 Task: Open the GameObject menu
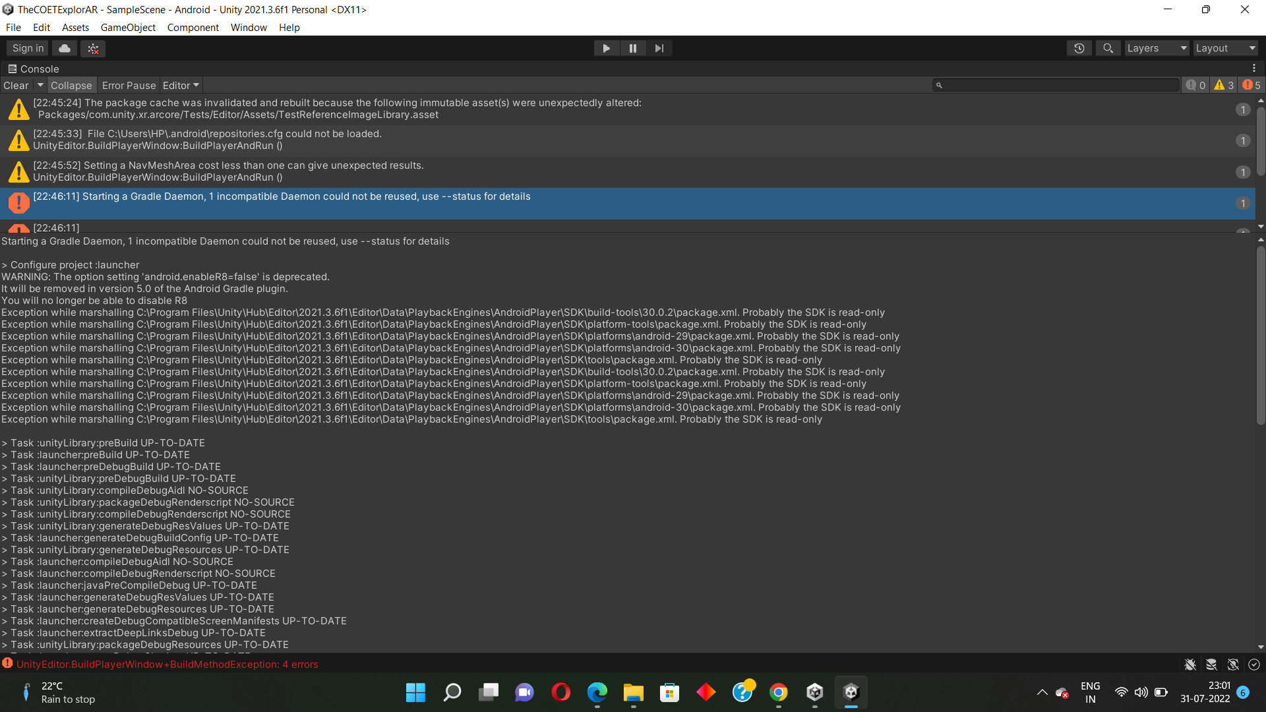[x=128, y=28]
